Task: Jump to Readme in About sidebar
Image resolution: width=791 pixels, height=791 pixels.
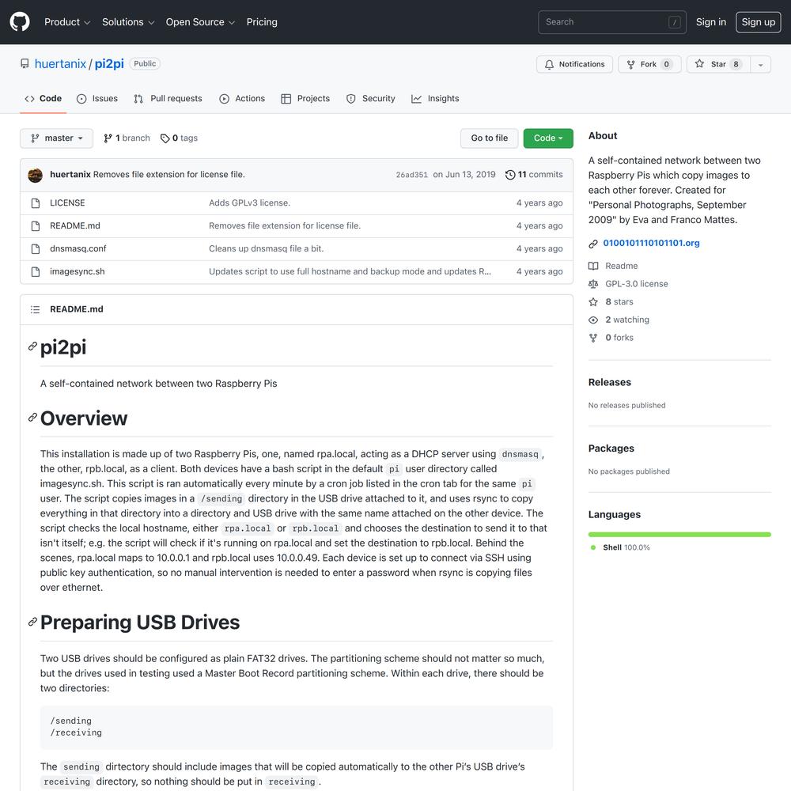Action: click(x=614, y=266)
